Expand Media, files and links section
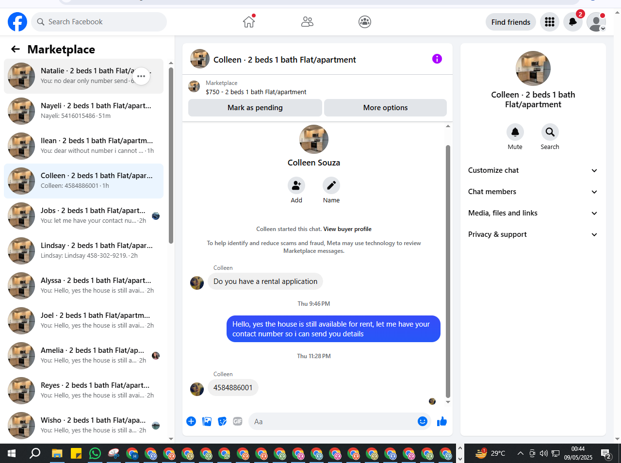The height and width of the screenshot is (463, 621). 533,213
